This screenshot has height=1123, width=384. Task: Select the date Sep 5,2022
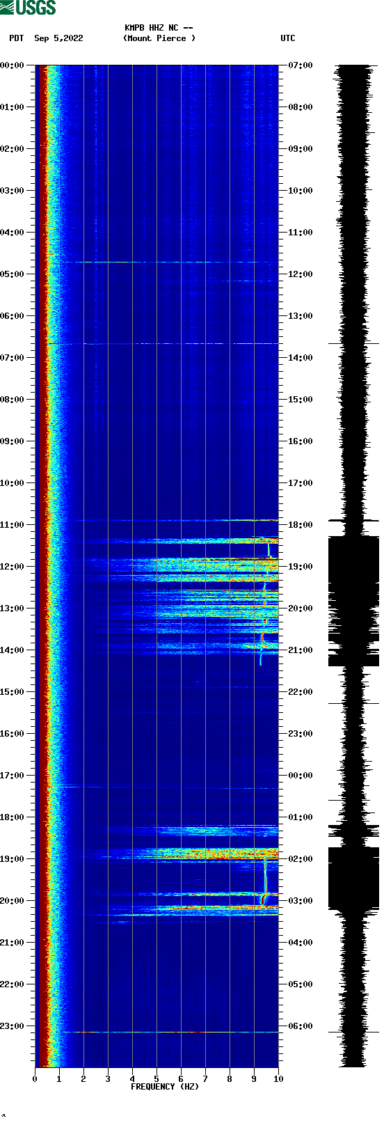tap(58, 38)
